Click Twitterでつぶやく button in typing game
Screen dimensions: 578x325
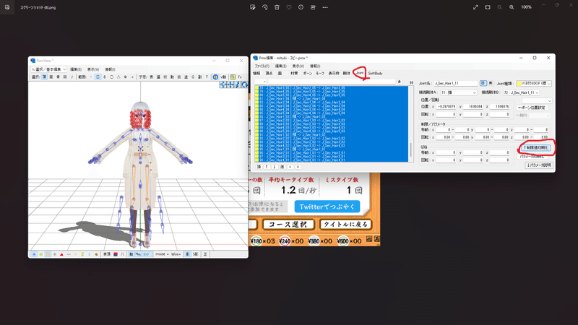click(x=327, y=207)
